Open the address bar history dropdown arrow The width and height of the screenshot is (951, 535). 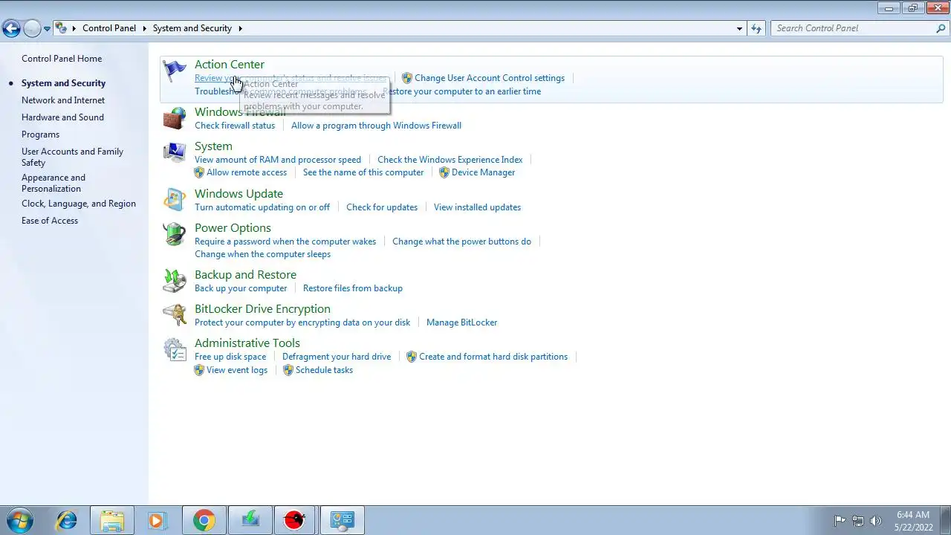point(739,28)
